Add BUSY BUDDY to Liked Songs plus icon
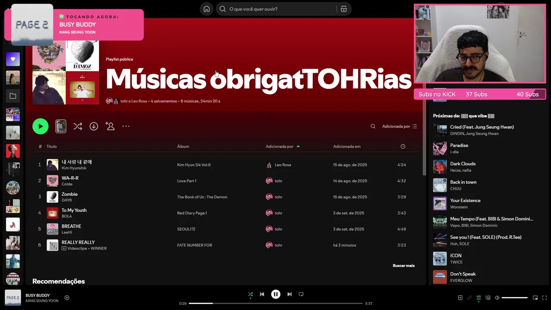 pyautogui.click(x=67, y=298)
